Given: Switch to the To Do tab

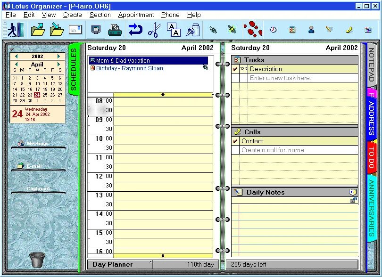Looking at the screenshot, I should click(371, 157).
